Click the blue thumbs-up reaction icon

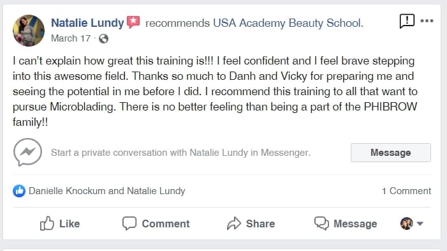[x=19, y=191]
